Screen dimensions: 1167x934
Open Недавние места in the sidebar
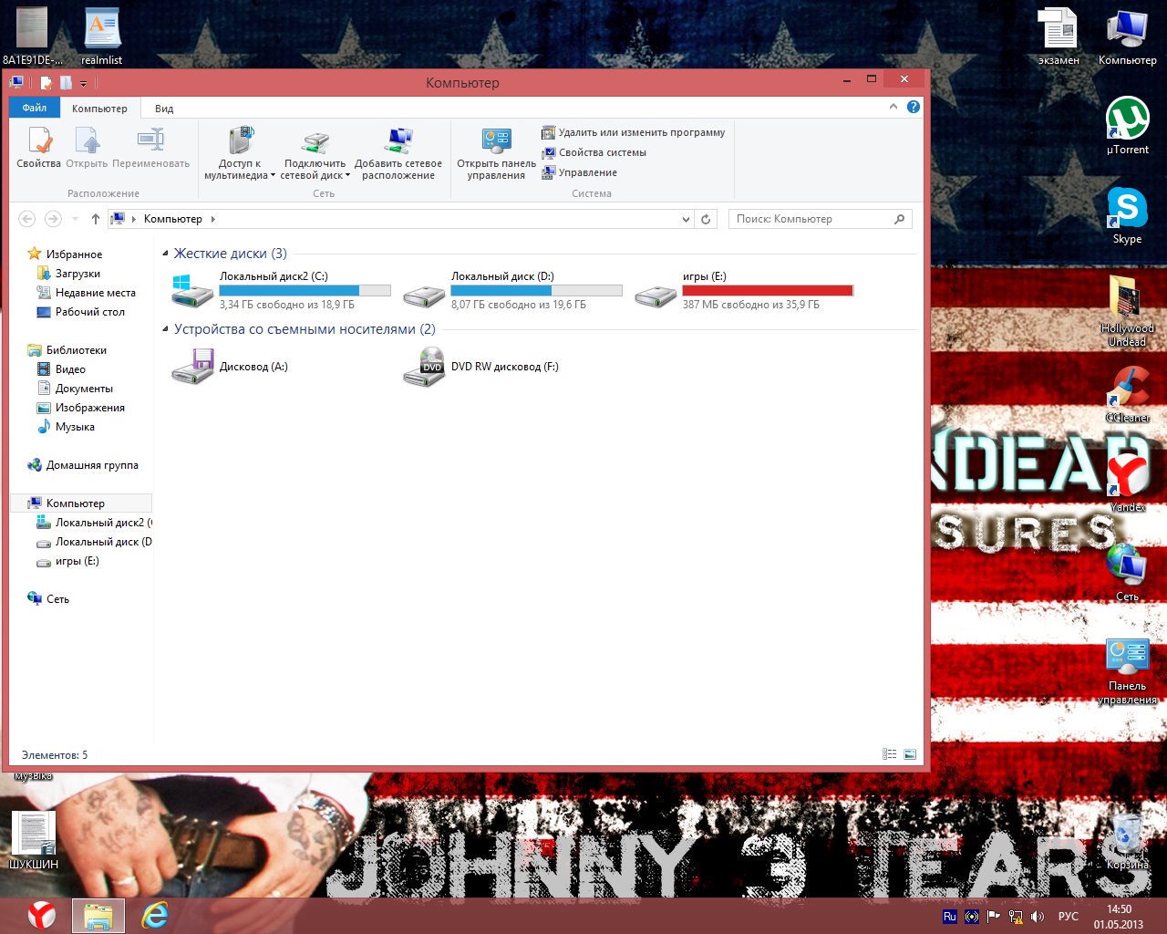(x=86, y=293)
